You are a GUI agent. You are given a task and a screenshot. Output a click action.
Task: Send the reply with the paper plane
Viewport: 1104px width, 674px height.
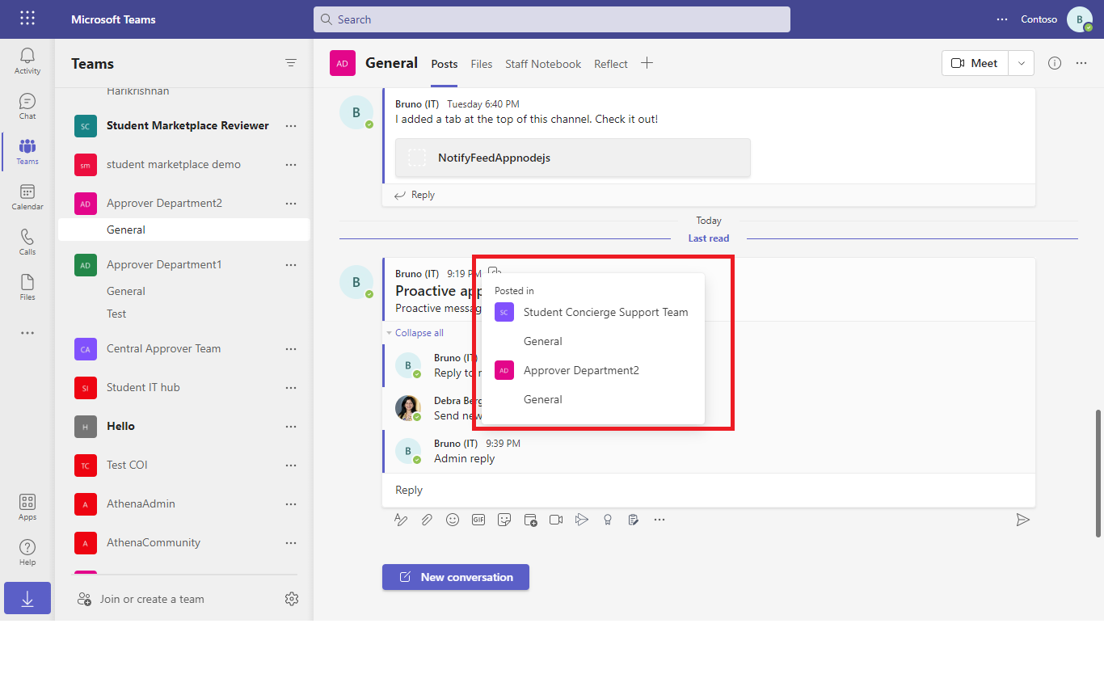pyautogui.click(x=1022, y=520)
